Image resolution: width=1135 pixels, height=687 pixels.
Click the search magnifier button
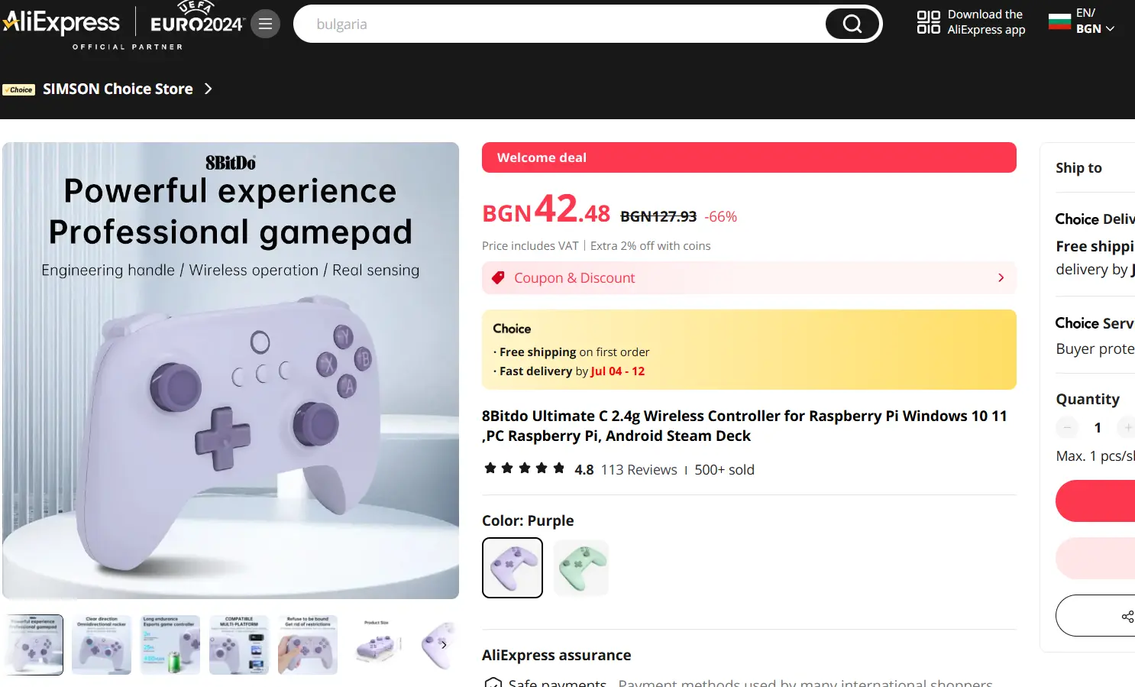[852, 24]
